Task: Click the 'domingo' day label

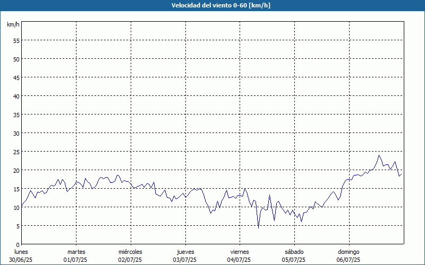Action: [x=348, y=252]
